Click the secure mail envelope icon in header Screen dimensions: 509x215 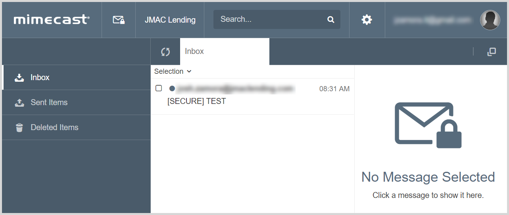[x=119, y=20]
